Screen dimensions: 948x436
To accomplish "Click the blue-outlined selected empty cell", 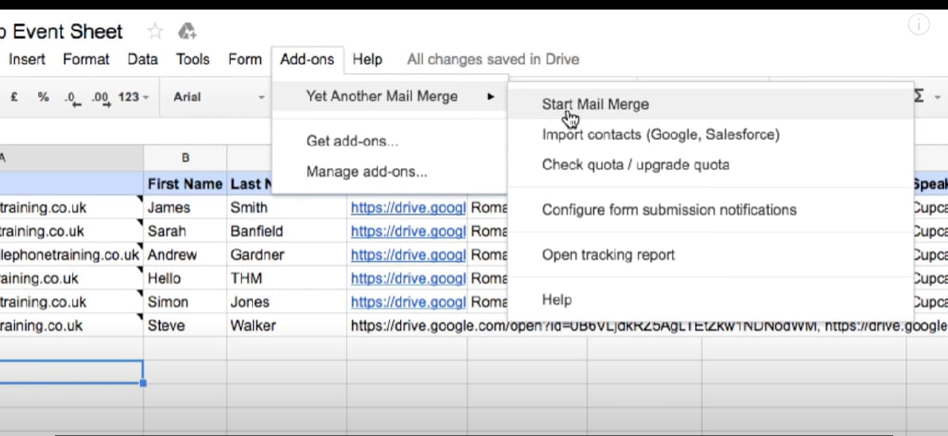I will click(72, 372).
